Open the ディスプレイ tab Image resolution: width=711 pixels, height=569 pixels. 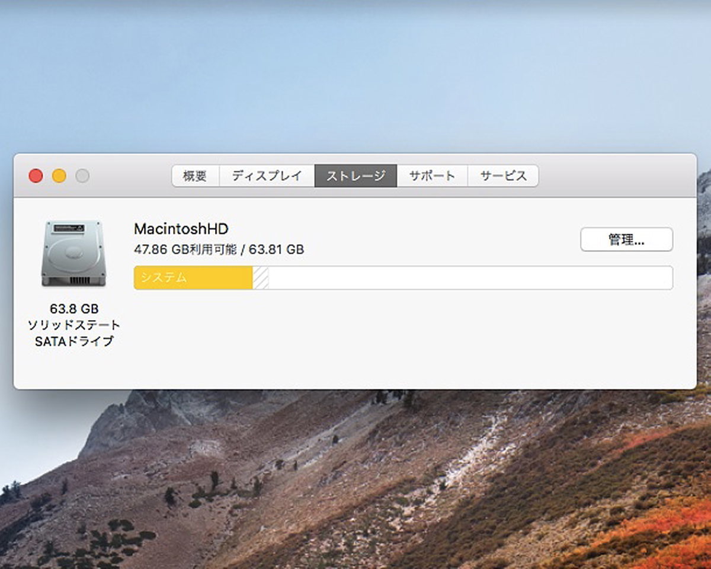click(x=267, y=176)
